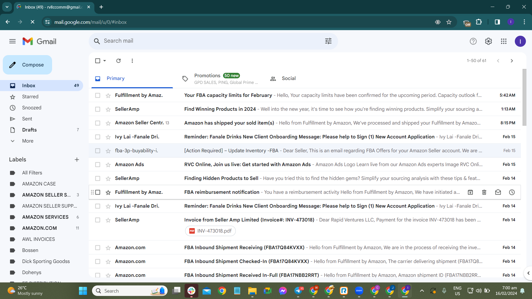The image size is (532, 299).
Task: Create a new label with plus icon
Action: [77, 160]
